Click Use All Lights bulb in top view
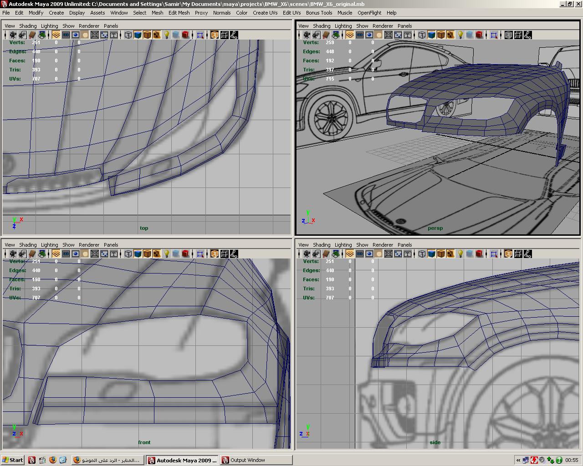This screenshot has height=466, width=583. click(x=167, y=35)
